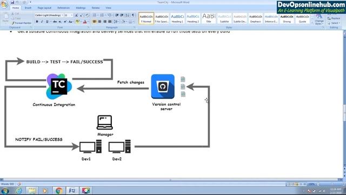Click the Decrease Indent icon
This screenshot has height=195, width=346.
coord(117,15)
